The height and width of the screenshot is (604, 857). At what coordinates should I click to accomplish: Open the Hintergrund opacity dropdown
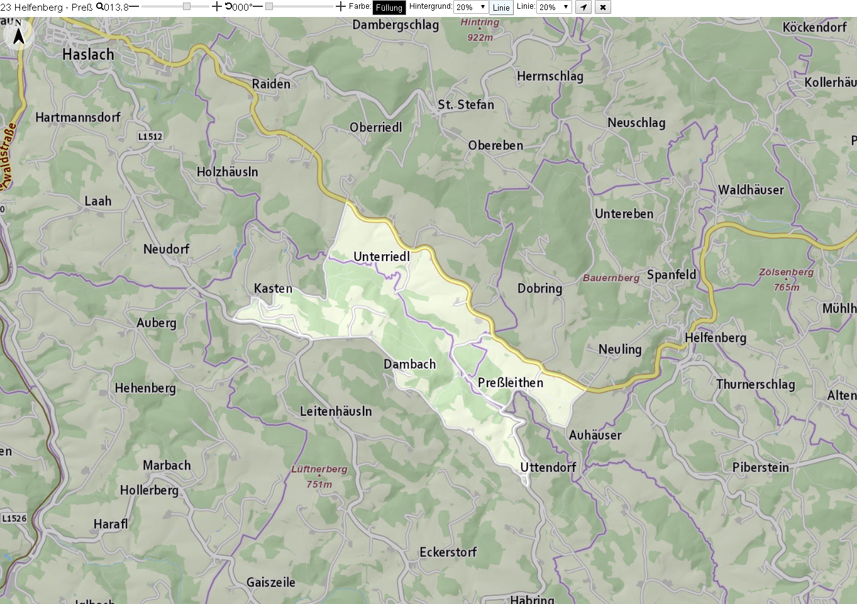[x=470, y=7]
